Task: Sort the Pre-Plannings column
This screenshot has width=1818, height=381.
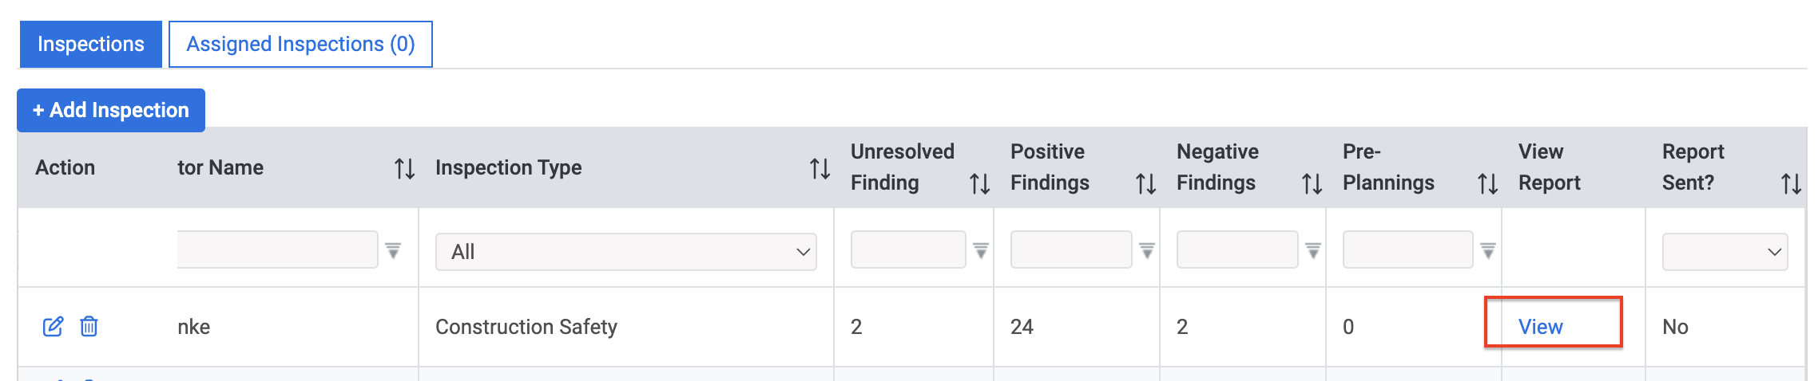Action: coord(1488,184)
